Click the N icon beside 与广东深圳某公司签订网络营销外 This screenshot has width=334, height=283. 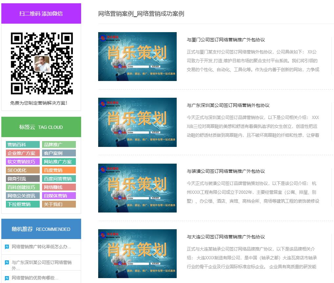click(7, 262)
